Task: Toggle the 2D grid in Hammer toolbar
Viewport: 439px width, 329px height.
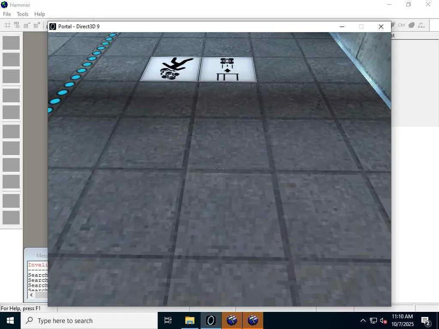Action: 7,25
